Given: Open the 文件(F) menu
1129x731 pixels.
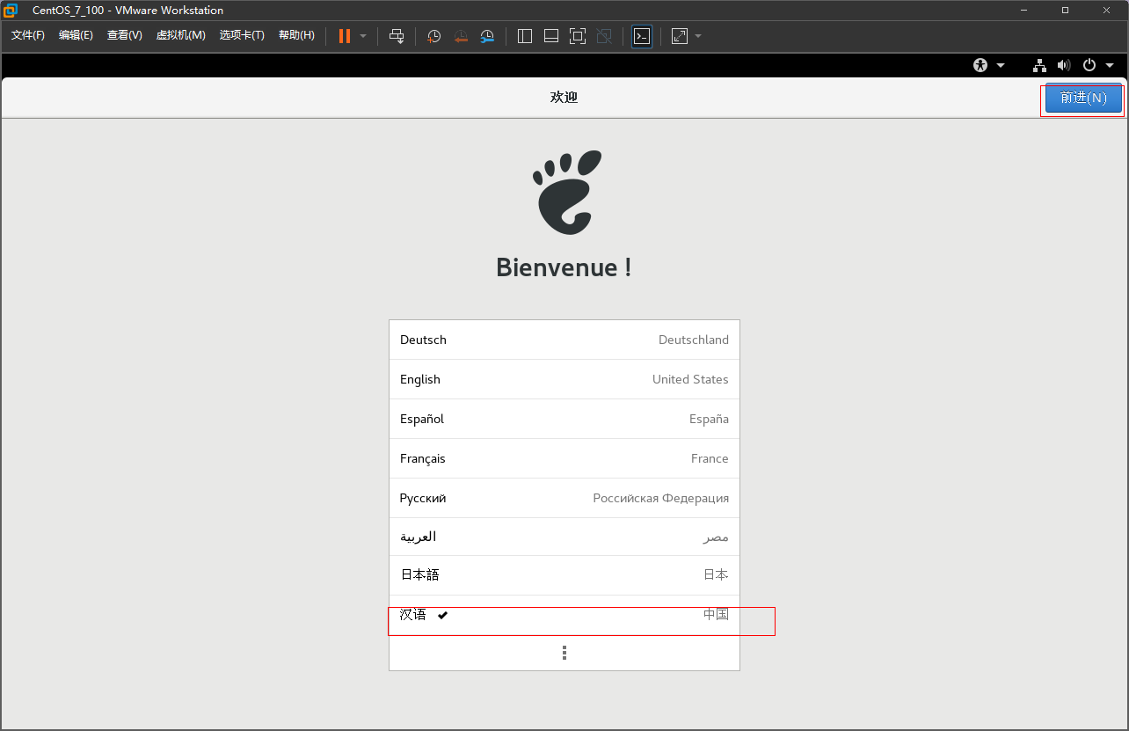Looking at the screenshot, I should [28, 35].
